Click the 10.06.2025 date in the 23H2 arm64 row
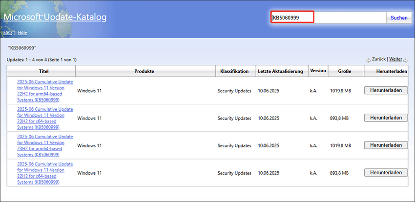This screenshot has width=415, height=202. [269, 146]
